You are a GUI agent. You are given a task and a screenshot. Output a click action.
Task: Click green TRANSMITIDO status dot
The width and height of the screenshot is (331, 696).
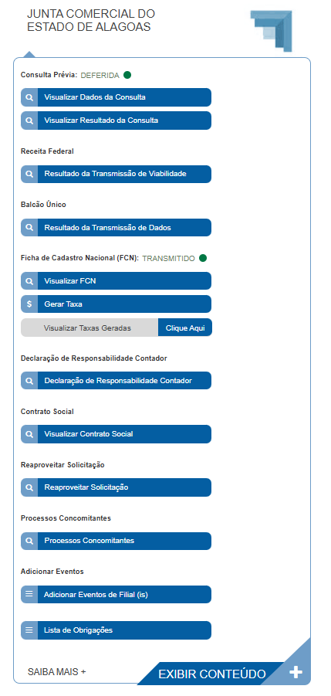203,258
